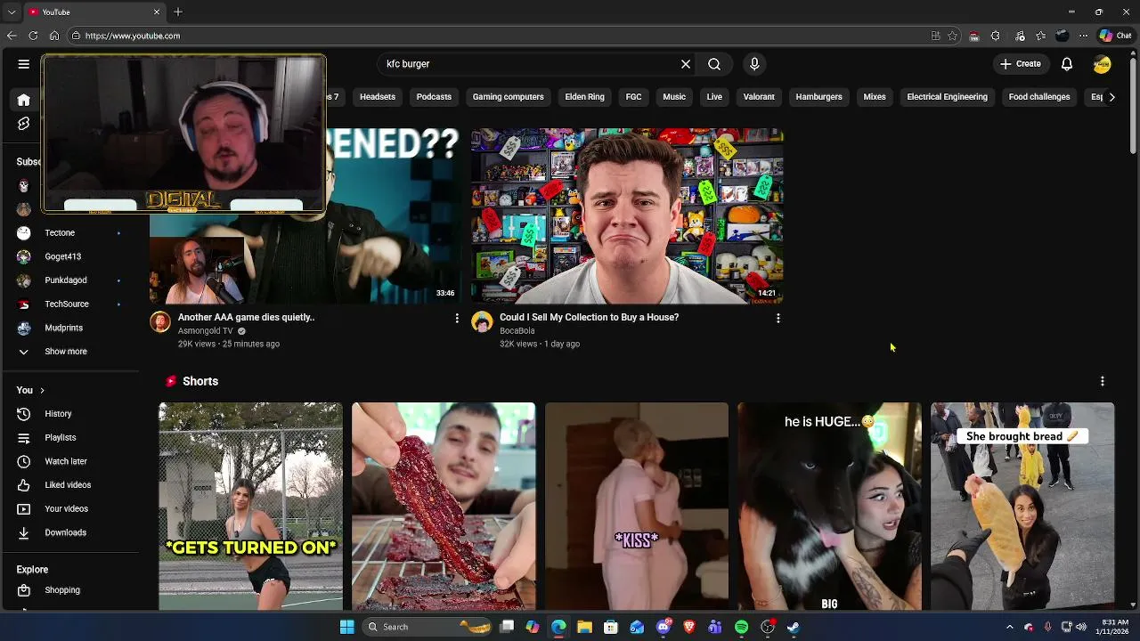Open the YouTube notifications bell
1140x641 pixels.
click(x=1067, y=64)
